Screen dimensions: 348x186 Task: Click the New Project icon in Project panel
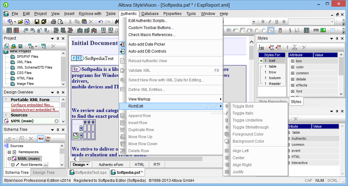7,46
